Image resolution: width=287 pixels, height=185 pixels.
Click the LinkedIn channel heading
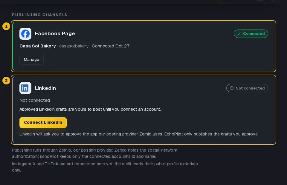coord(45,88)
